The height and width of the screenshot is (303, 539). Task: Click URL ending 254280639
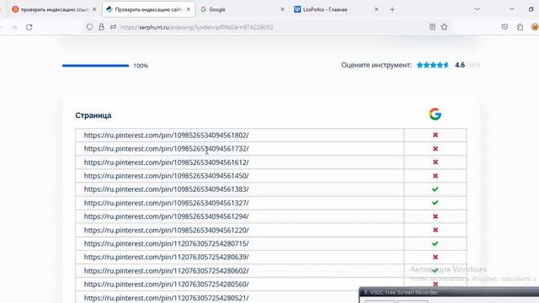166,257
